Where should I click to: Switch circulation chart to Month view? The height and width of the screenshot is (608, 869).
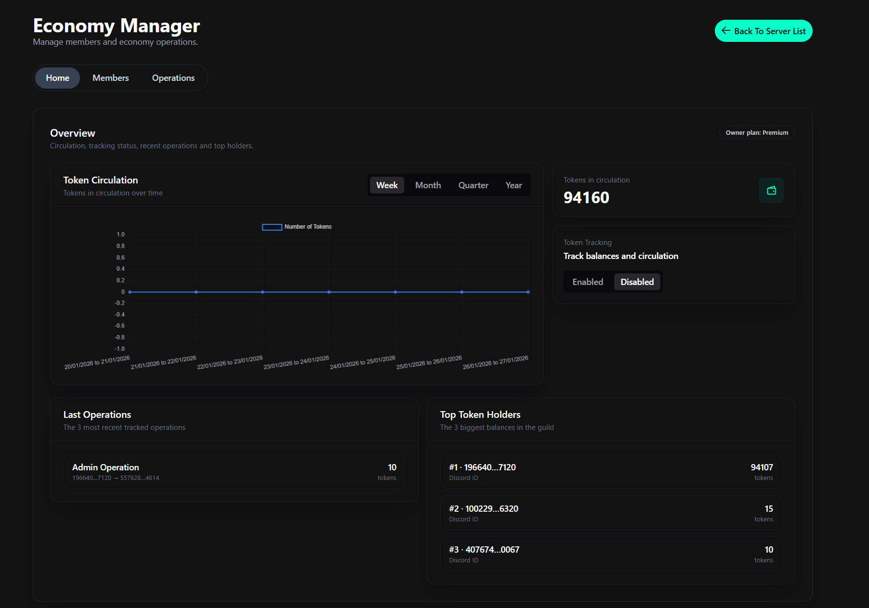(x=427, y=185)
